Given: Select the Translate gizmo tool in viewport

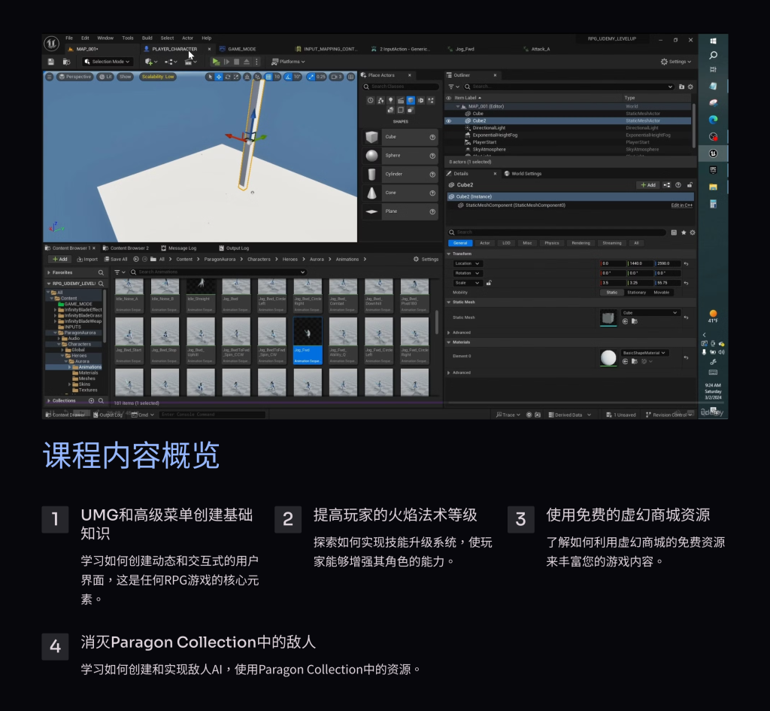Looking at the screenshot, I should (x=219, y=77).
